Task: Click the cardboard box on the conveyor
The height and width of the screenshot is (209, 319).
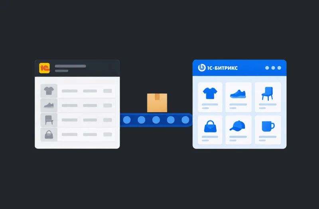Action: point(157,103)
